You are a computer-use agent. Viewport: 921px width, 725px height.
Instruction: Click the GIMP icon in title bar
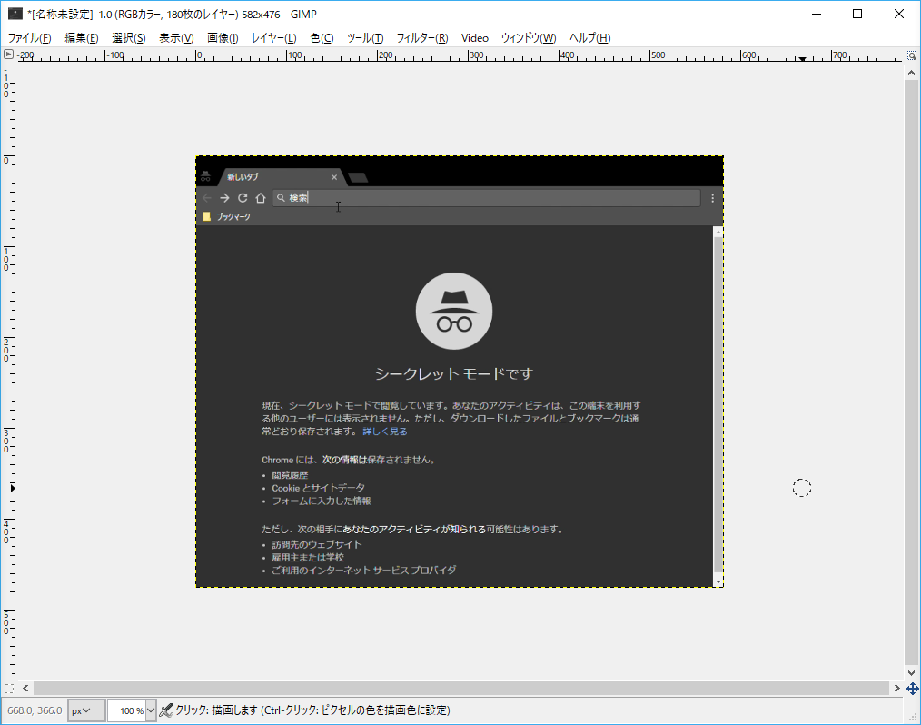click(15, 14)
